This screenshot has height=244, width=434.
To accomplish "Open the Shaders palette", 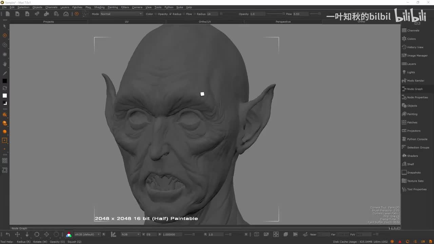I will click(412, 156).
